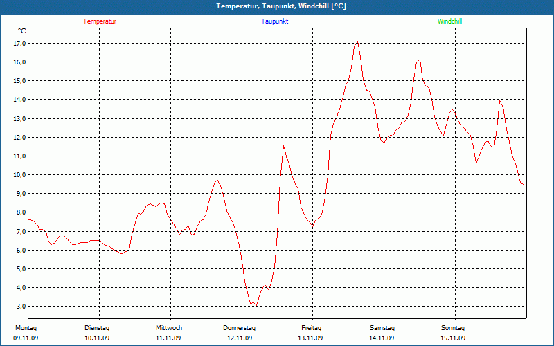Click the Freitag day label
This screenshot has width=554, height=346.
click(x=311, y=328)
